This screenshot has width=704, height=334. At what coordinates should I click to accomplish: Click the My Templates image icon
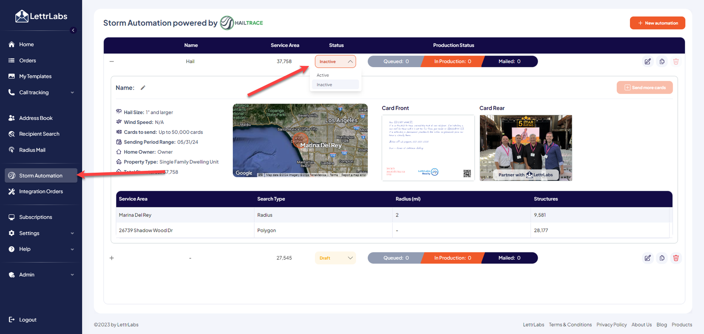12,76
